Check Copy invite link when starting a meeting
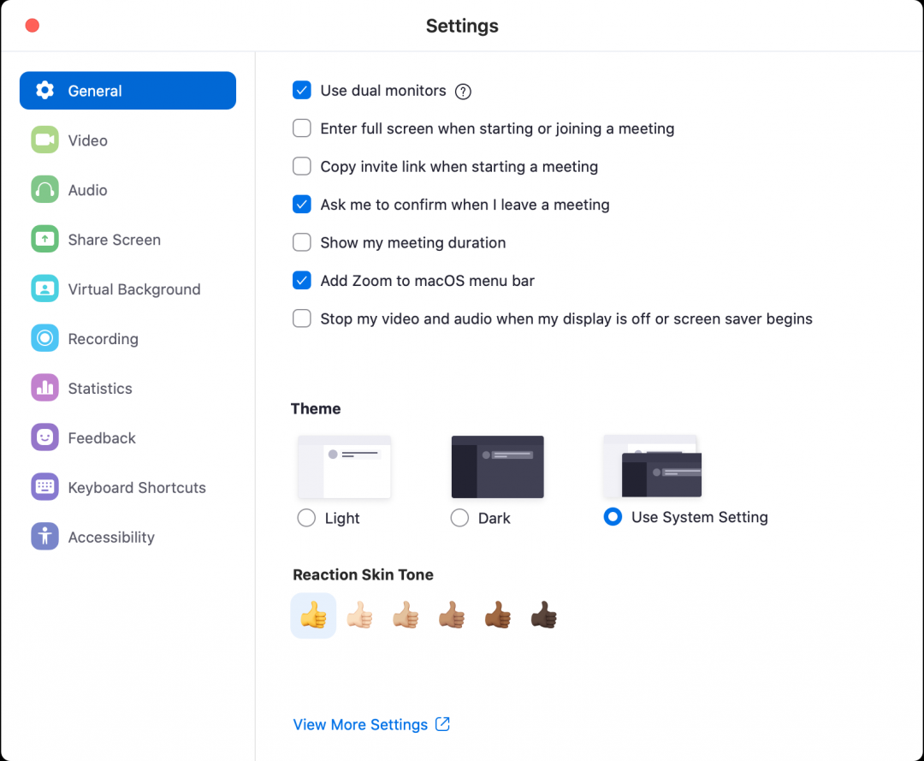Viewport: 924px width, 761px height. tap(301, 166)
